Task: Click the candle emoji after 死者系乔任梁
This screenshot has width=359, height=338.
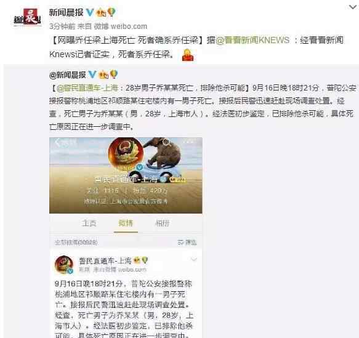Action: [x=188, y=55]
